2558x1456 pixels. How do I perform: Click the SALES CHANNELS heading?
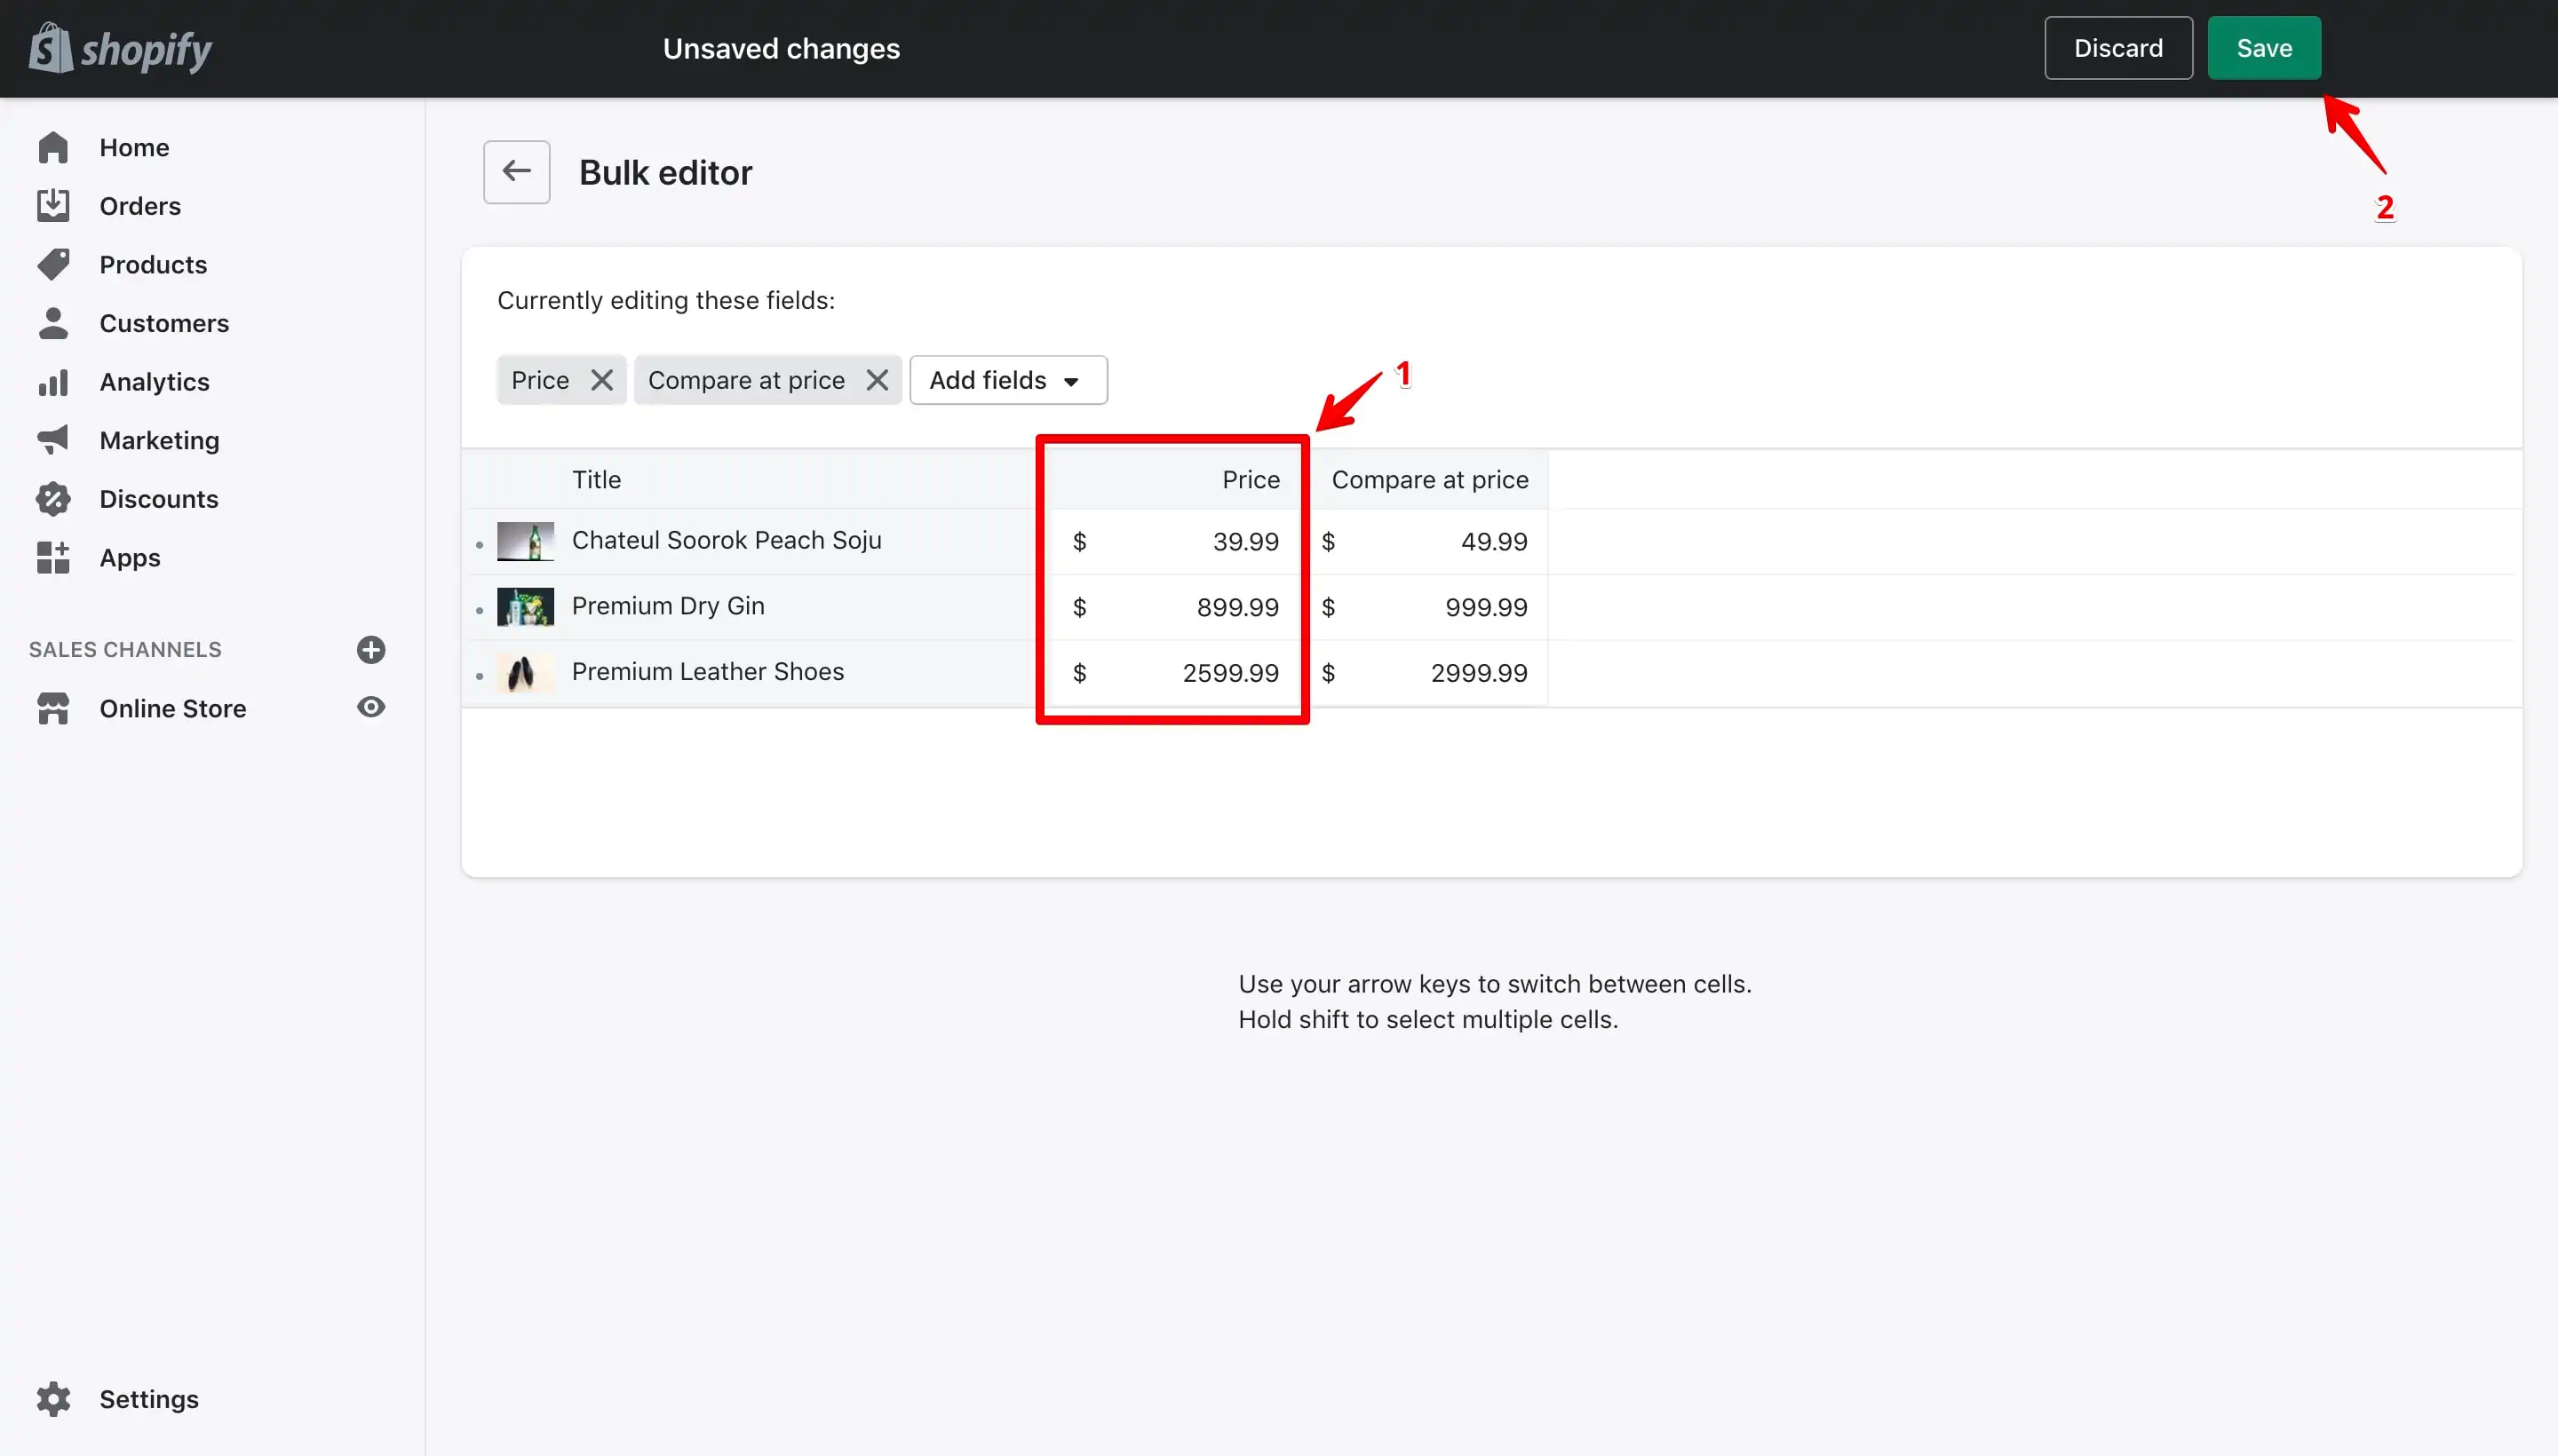click(x=125, y=650)
